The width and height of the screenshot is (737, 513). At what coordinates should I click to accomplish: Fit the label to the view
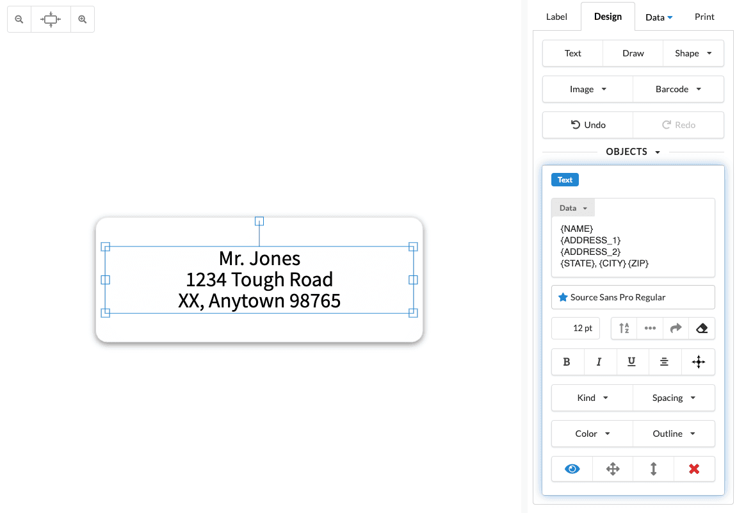50,19
